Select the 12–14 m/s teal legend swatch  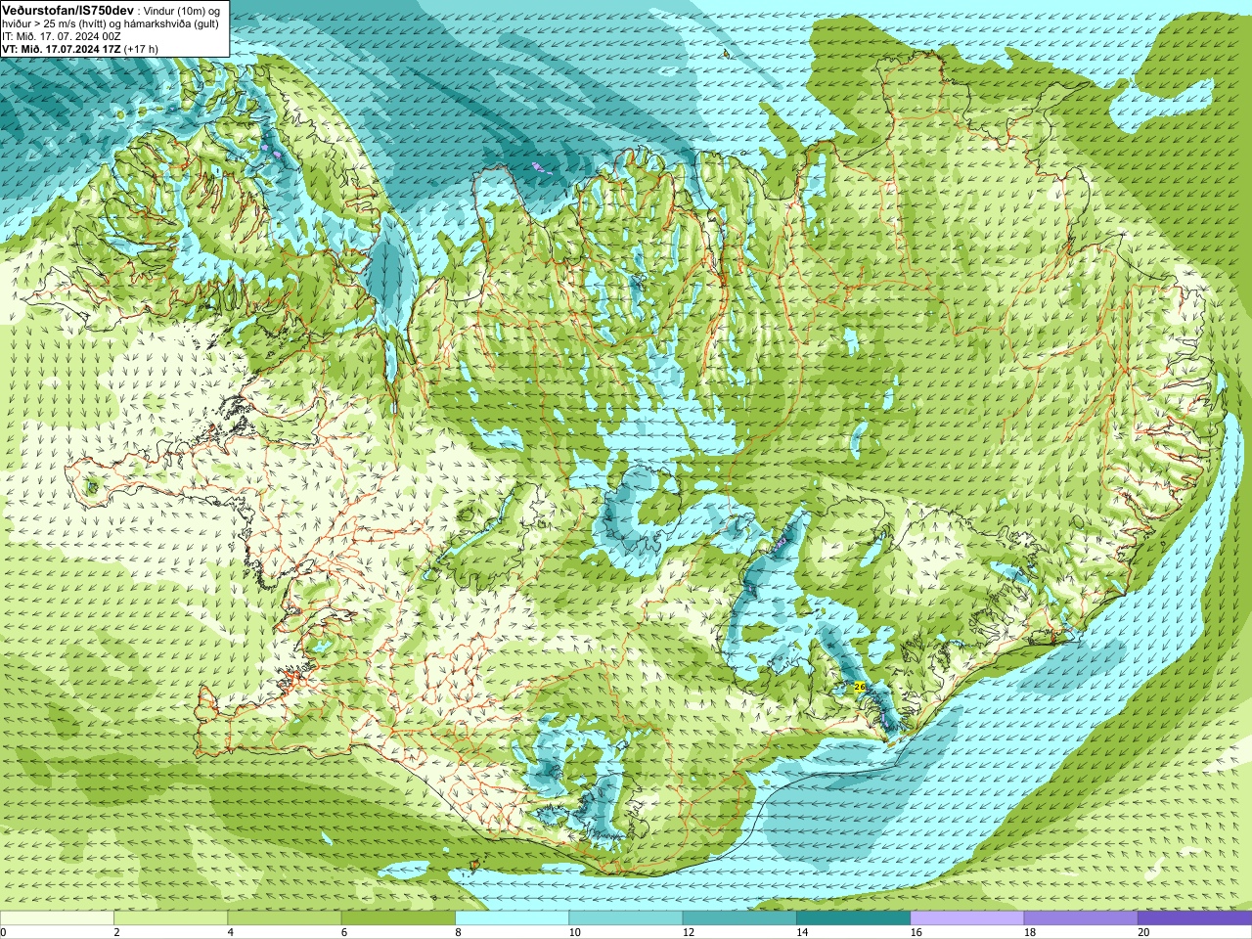(739, 918)
